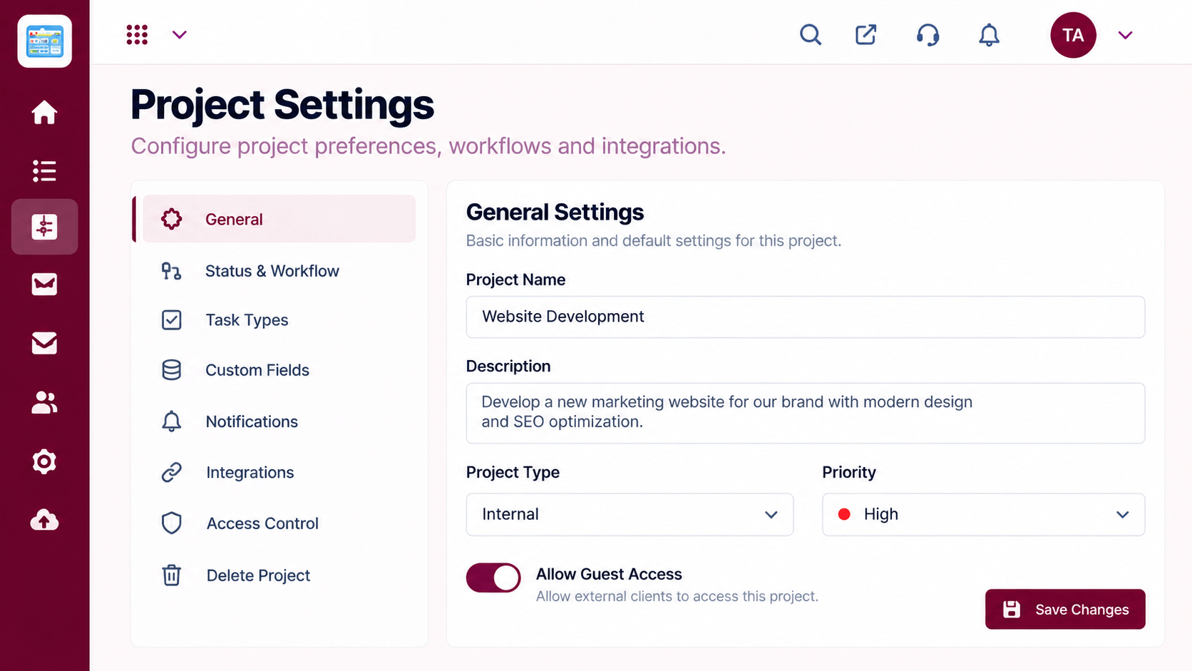
Task: Toggle Allow Guest Access switch
Action: click(x=493, y=578)
